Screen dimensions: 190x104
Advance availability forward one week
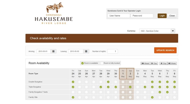pyautogui.click(x=172, y=63)
